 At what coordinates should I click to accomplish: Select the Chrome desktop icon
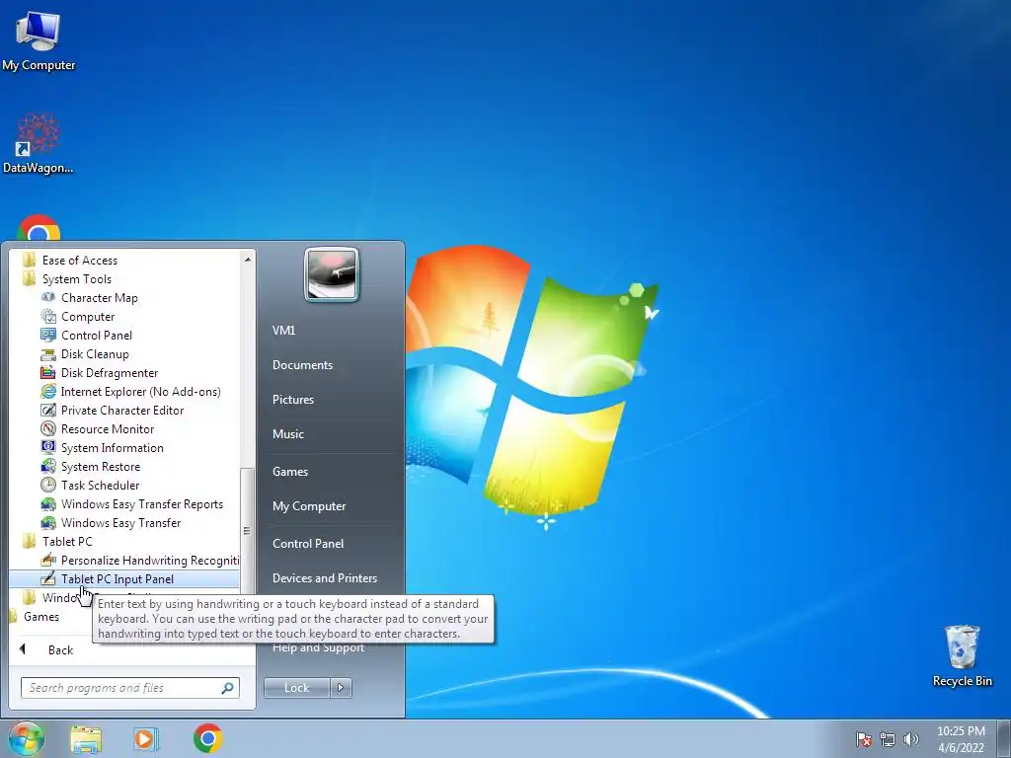(39, 228)
